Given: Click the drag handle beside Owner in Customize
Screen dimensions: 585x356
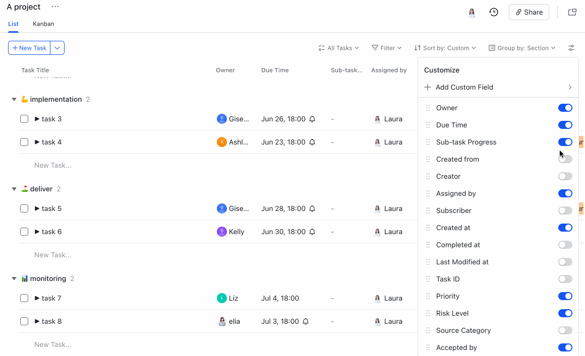Looking at the screenshot, I should (428, 108).
